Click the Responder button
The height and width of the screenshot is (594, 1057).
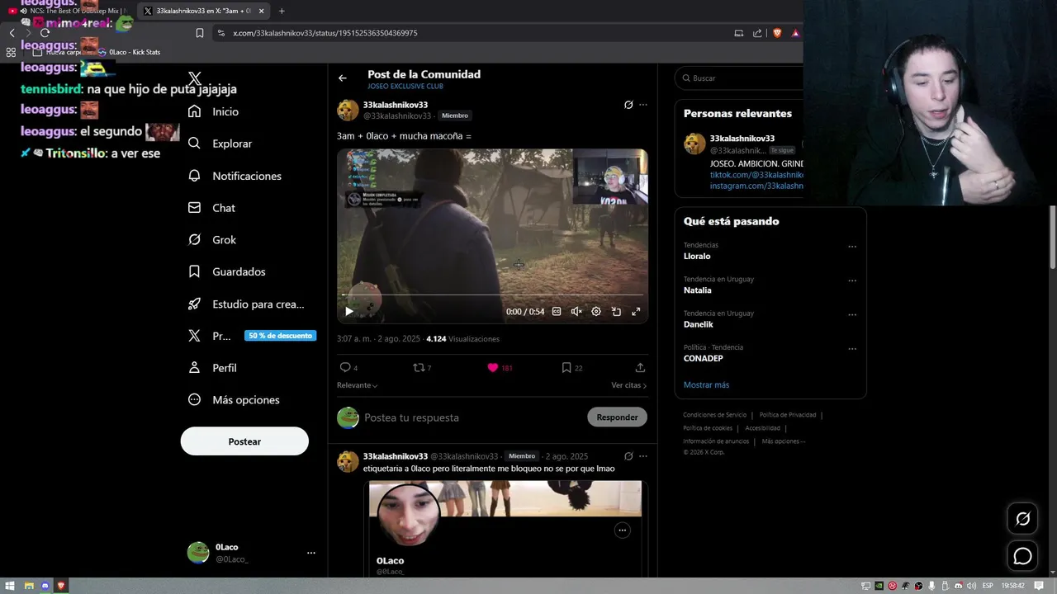[617, 417]
